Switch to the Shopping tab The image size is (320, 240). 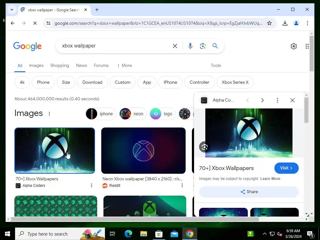pos(60,66)
